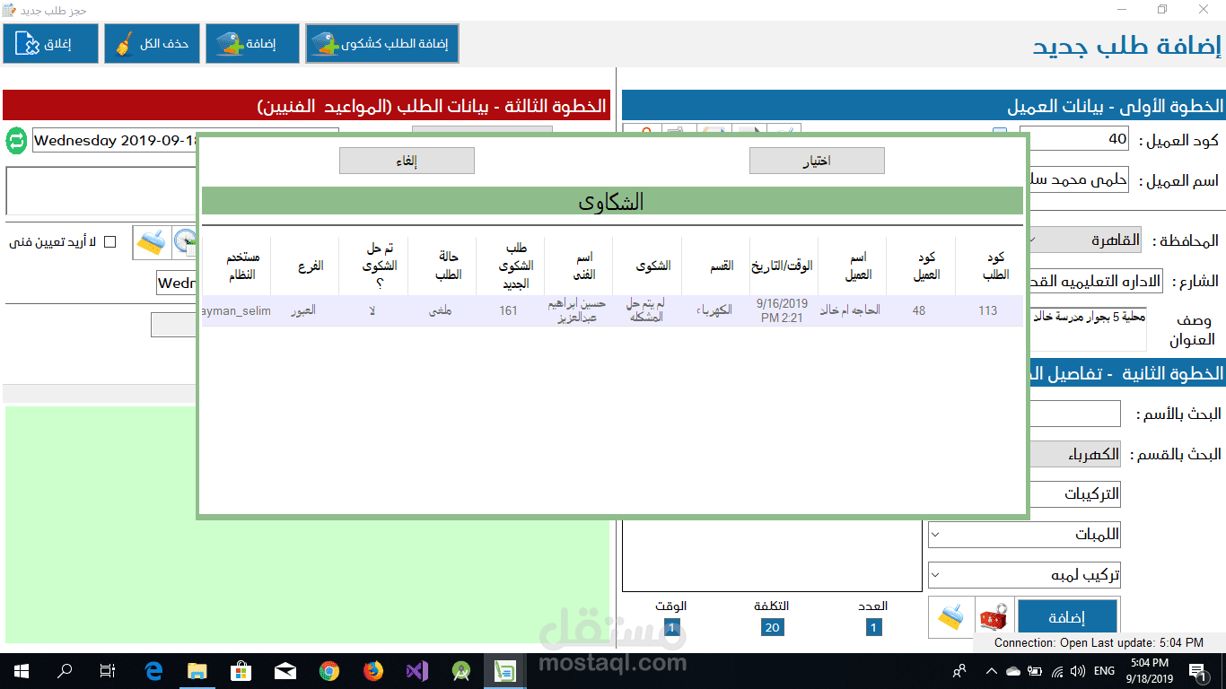Open Microsoft Edge from the taskbar
Viewport: 1226px width, 689px height.
pos(153,671)
